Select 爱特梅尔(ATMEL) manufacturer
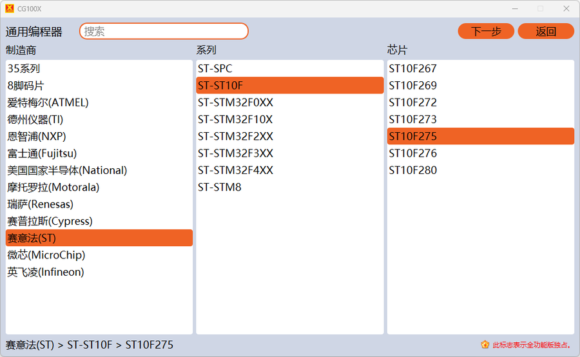The height and width of the screenshot is (357, 580). point(48,102)
